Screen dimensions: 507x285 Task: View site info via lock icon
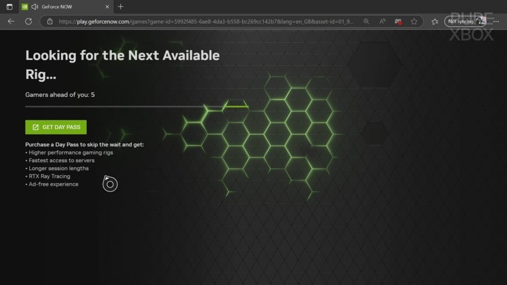click(50, 21)
